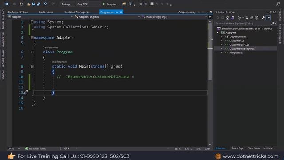The height and width of the screenshot is (160, 284).
Task: Open the Debug configuration dropdown
Action: [67, 4]
